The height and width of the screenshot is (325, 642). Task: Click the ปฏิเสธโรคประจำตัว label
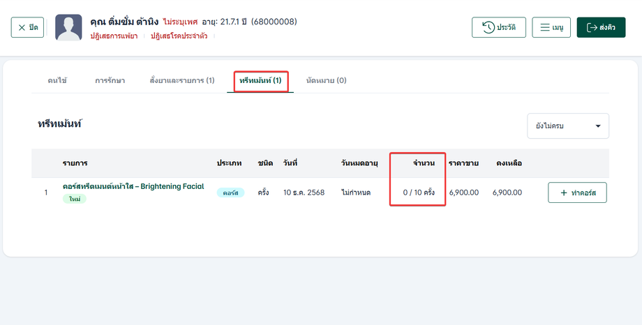[179, 36]
